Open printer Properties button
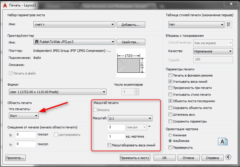The height and width of the screenshot is (167, 240). (x=131, y=42)
